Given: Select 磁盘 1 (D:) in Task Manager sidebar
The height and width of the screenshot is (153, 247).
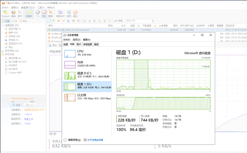Looking at the screenshot, I should (87, 87).
